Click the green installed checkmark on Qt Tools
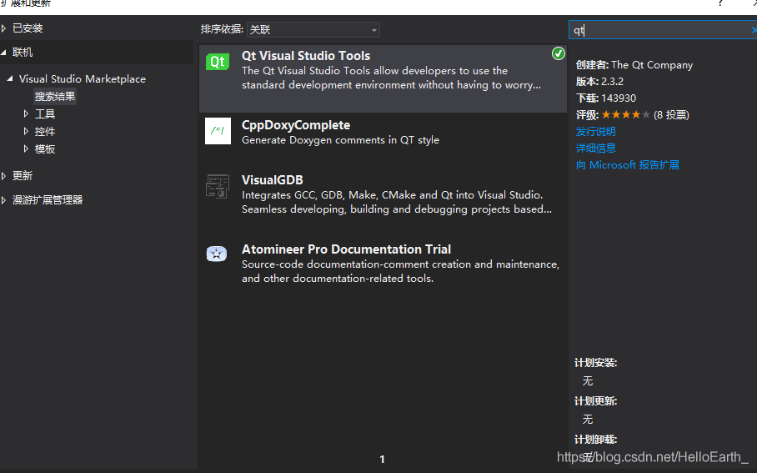This screenshot has height=473, width=757. (558, 53)
